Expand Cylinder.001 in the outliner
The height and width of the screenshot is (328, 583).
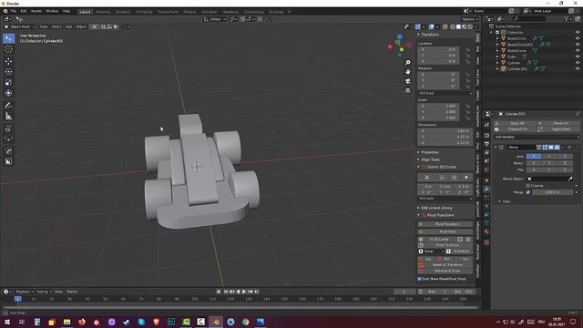tap(497, 69)
